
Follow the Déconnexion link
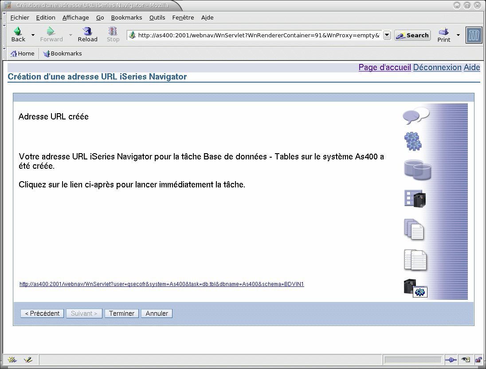pos(437,67)
